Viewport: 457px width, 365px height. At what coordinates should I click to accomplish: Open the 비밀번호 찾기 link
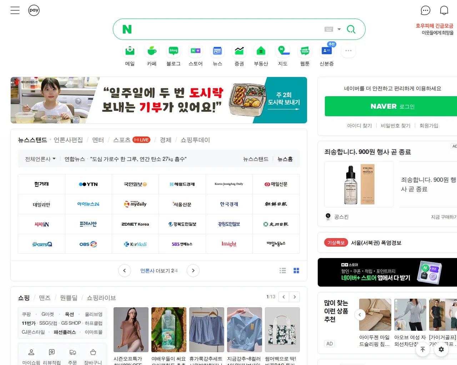396,125
